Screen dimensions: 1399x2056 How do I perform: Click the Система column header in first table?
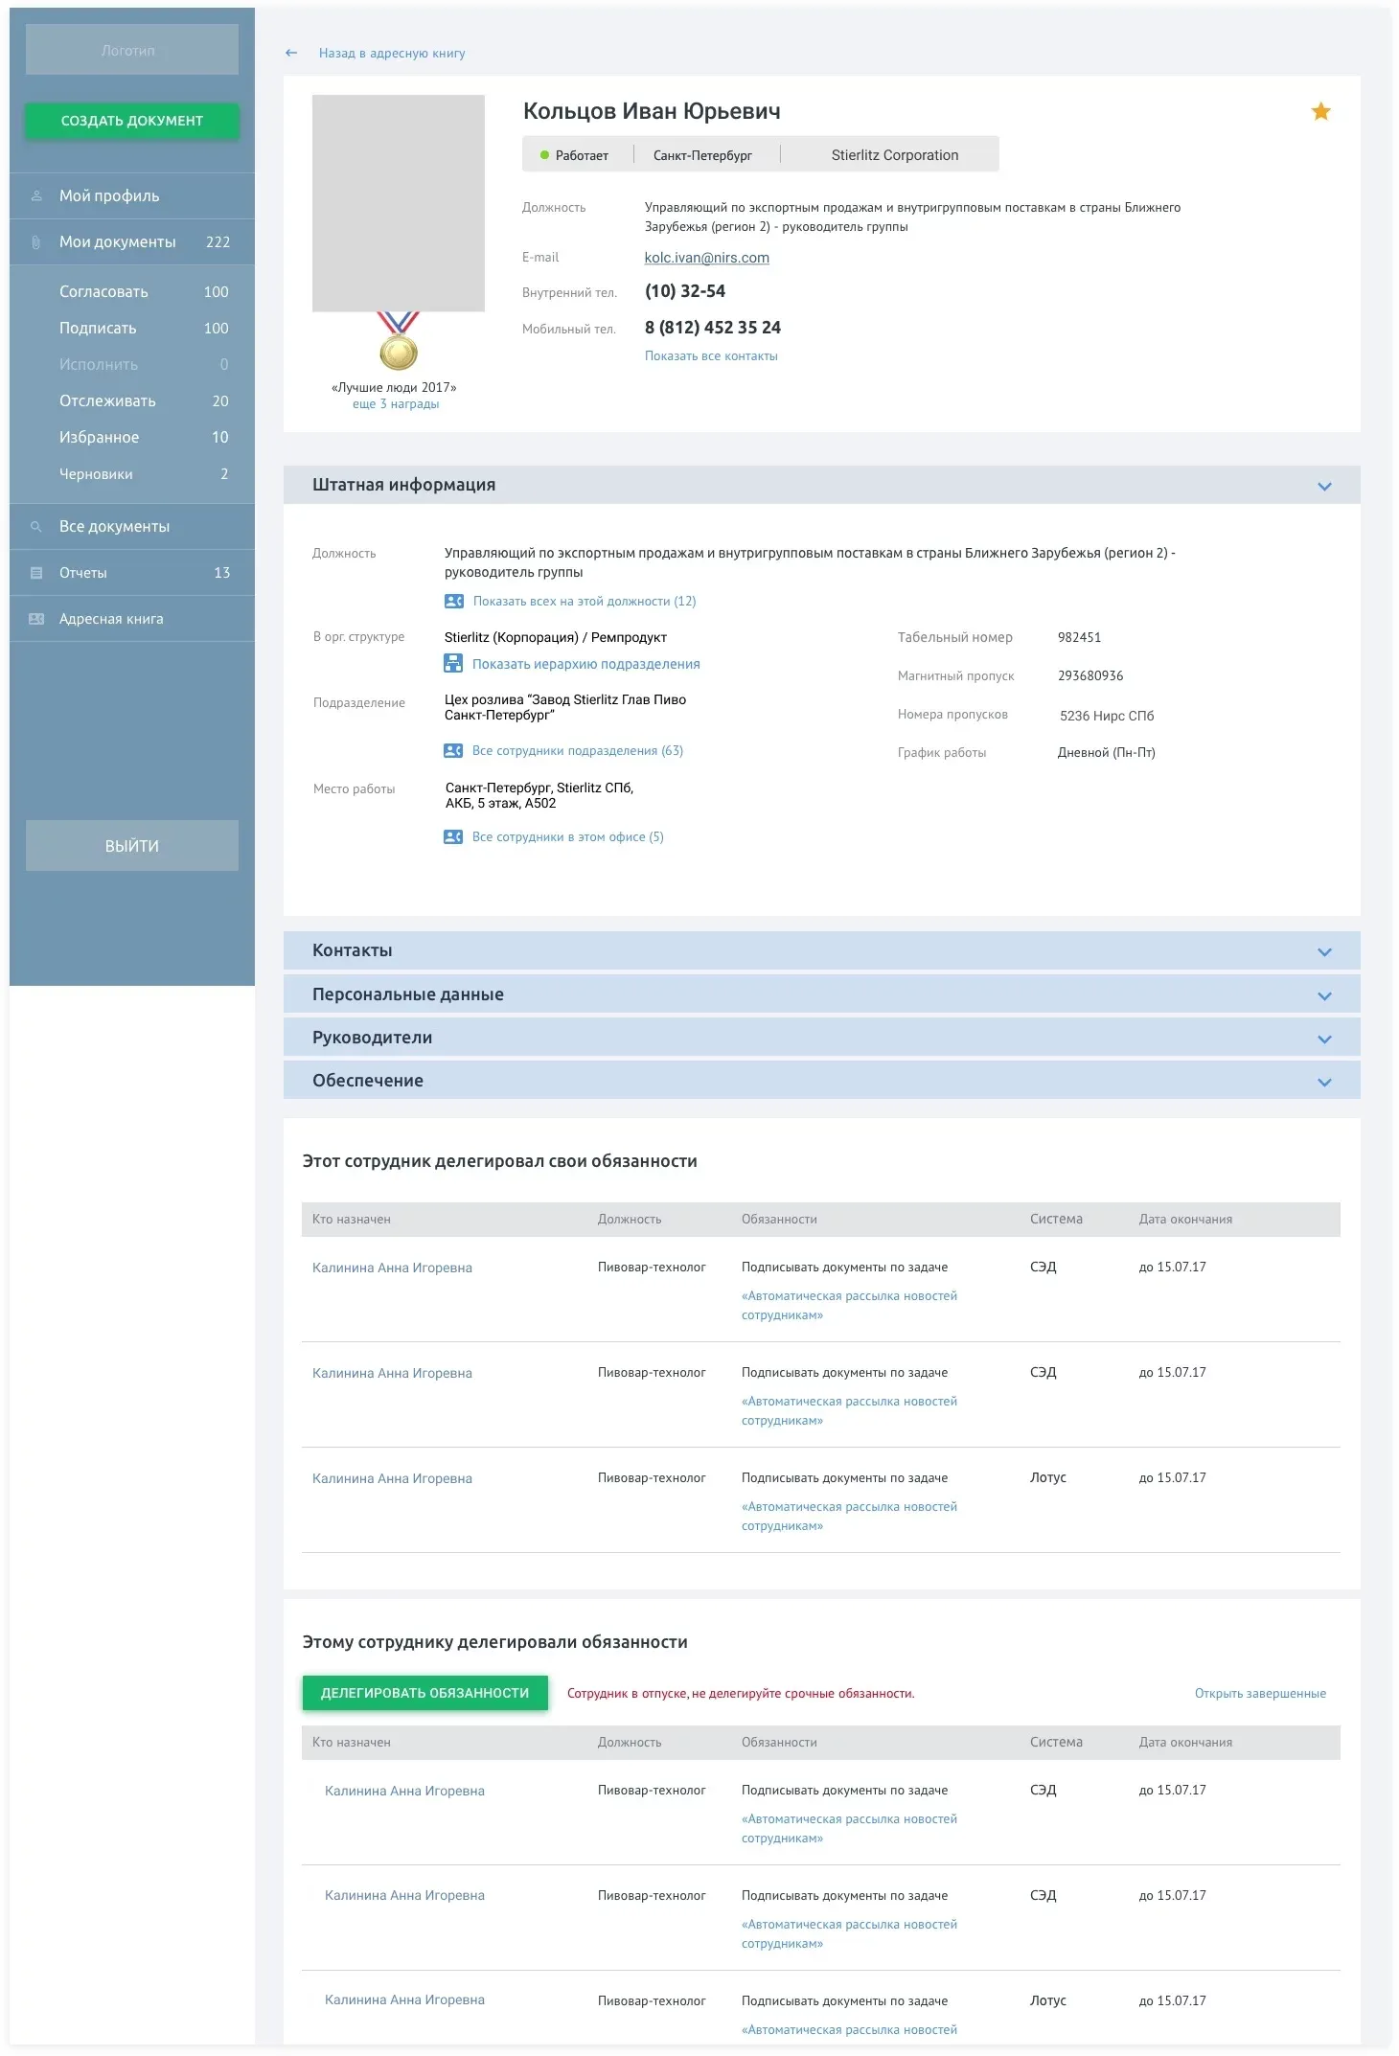[1056, 1220]
